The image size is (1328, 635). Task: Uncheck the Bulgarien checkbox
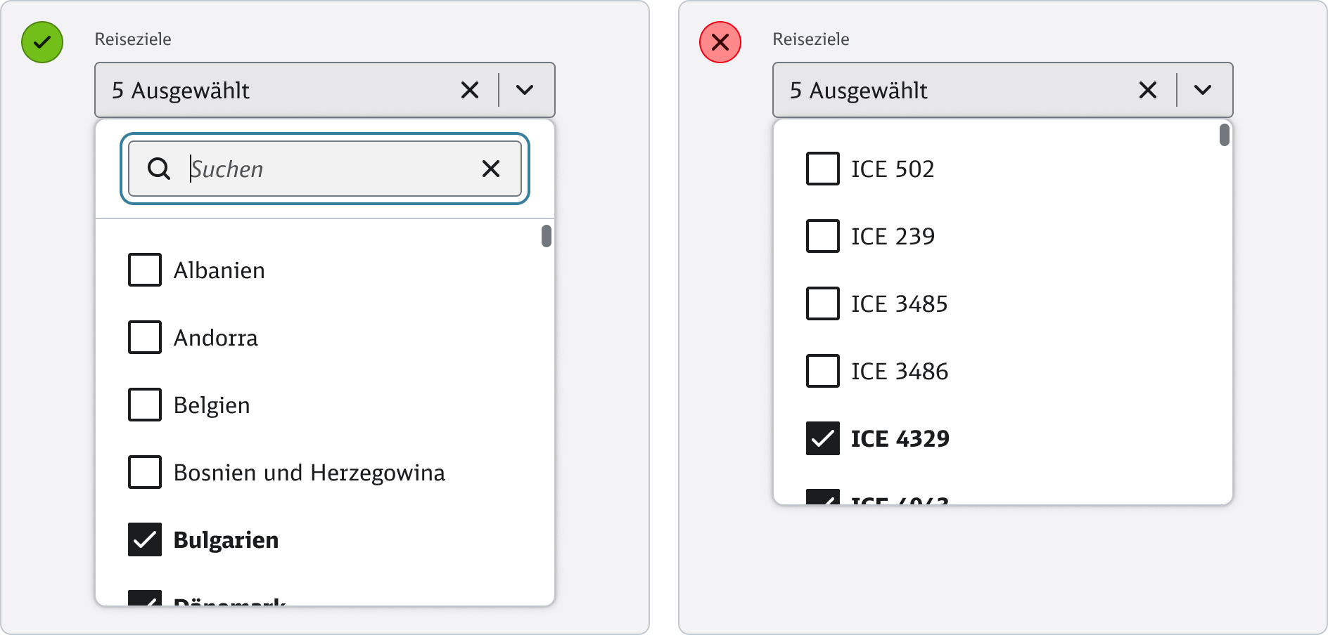145,539
